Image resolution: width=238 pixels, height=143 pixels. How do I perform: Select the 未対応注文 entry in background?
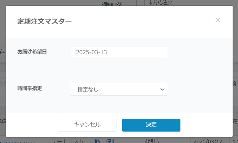click(x=160, y=3)
